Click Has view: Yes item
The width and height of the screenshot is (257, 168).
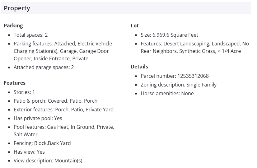click(29, 152)
